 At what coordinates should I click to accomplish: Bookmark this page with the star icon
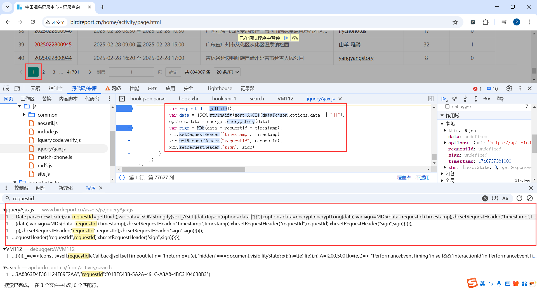pos(455,22)
